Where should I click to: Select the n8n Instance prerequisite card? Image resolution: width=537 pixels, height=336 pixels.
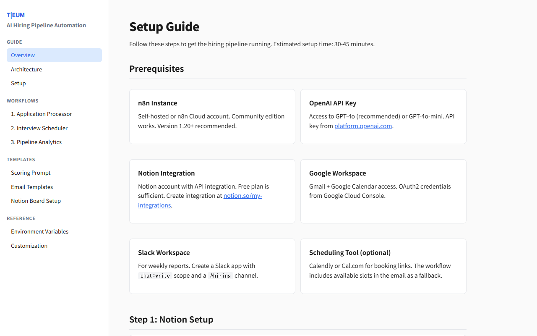point(212,116)
